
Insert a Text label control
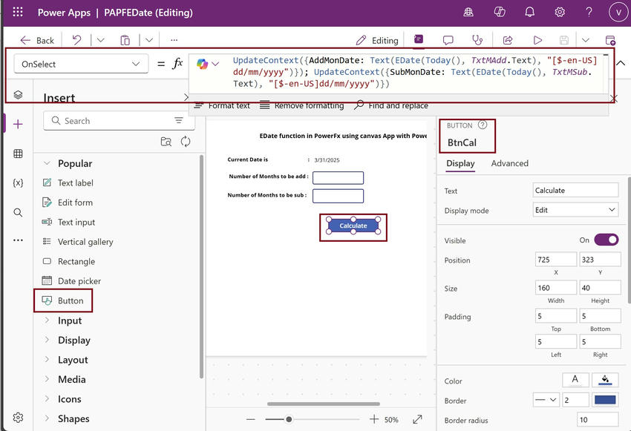(x=68, y=183)
